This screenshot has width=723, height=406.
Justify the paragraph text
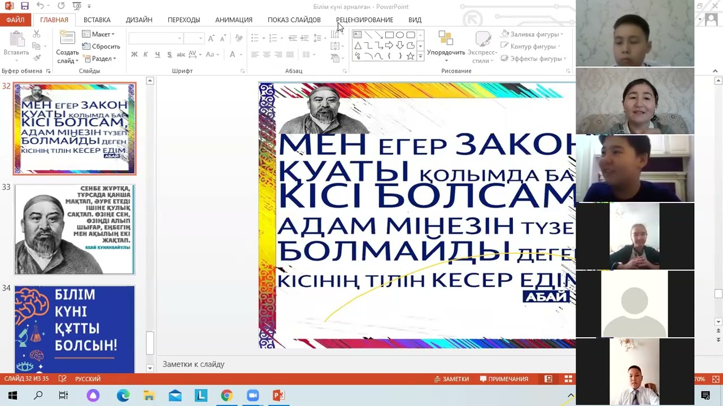290,55
